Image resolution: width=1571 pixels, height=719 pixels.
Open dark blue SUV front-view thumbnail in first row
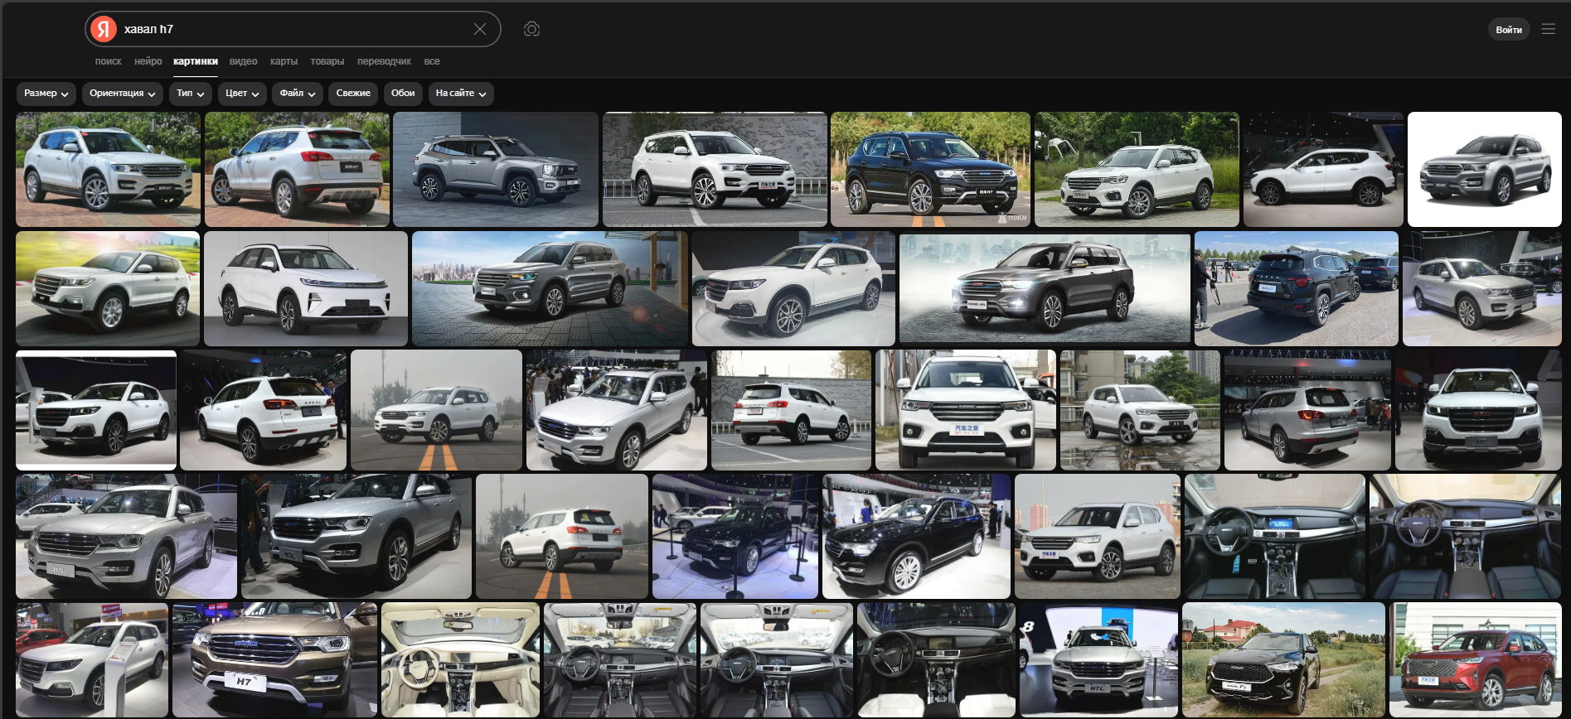tap(930, 169)
